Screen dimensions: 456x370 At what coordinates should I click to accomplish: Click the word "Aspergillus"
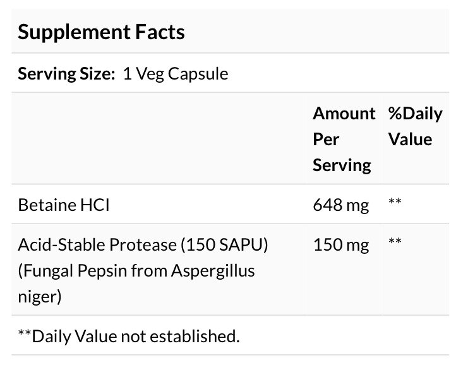click(207, 270)
